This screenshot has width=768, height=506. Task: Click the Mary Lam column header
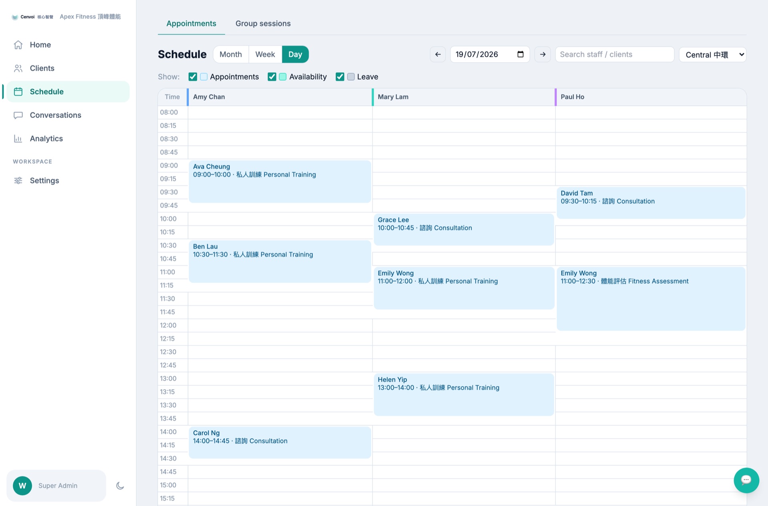point(464,97)
